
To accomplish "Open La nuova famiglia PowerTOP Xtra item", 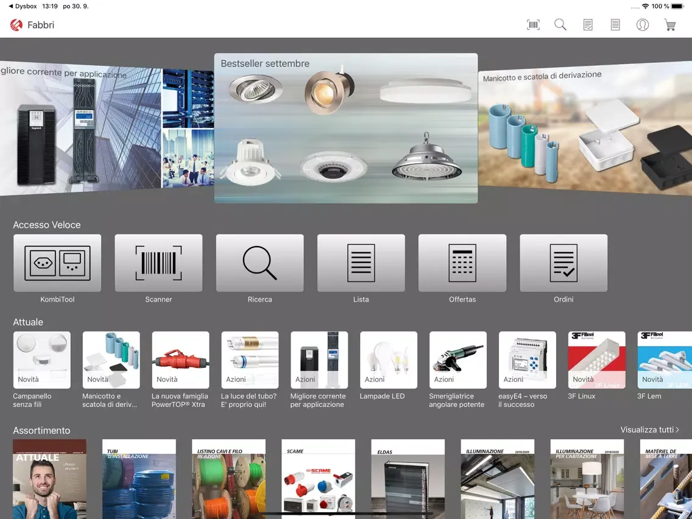I will coord(180,360).
